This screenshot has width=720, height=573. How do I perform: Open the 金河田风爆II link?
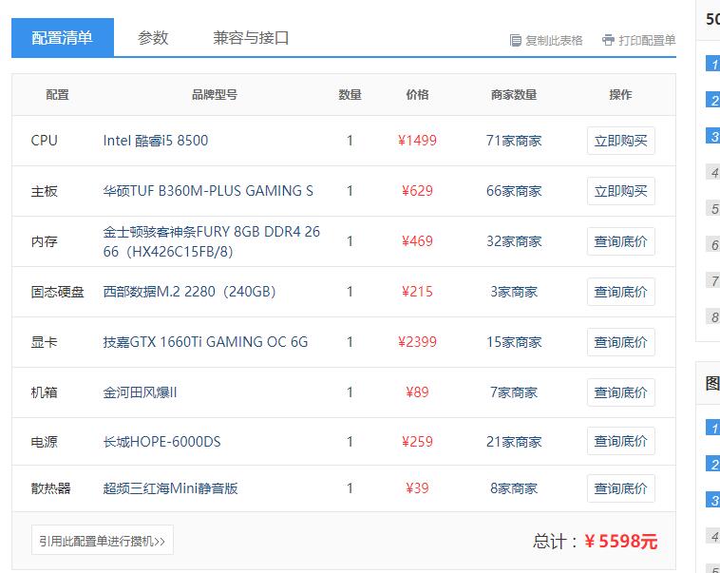[x=140, y=392]
